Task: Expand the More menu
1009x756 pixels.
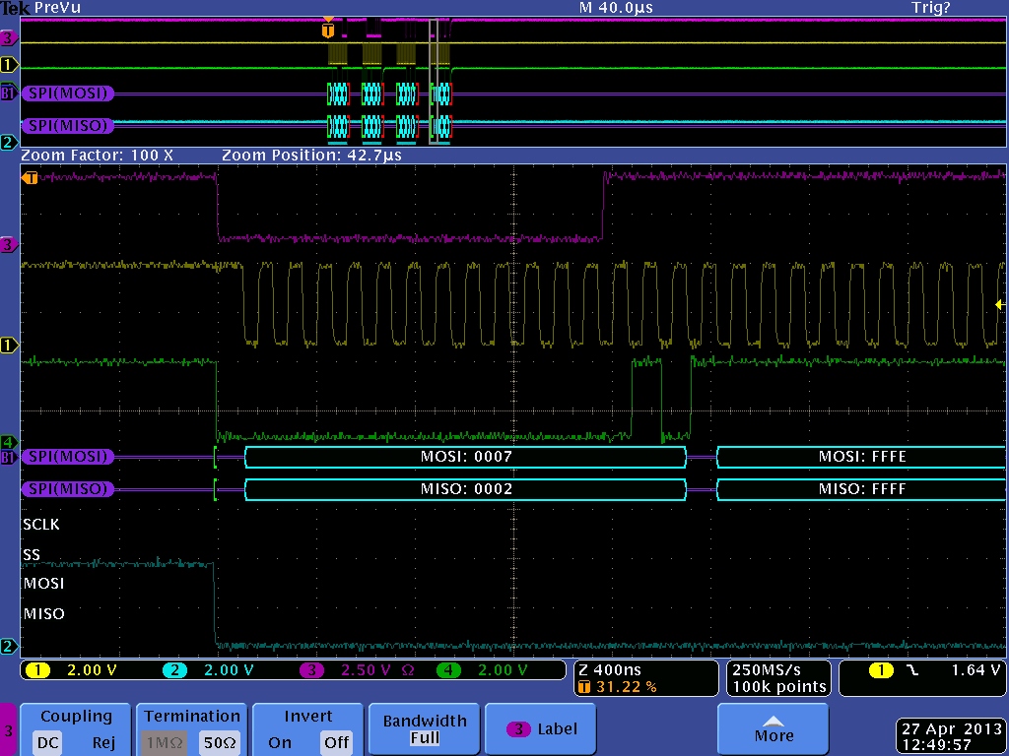Action: (774, 728)
